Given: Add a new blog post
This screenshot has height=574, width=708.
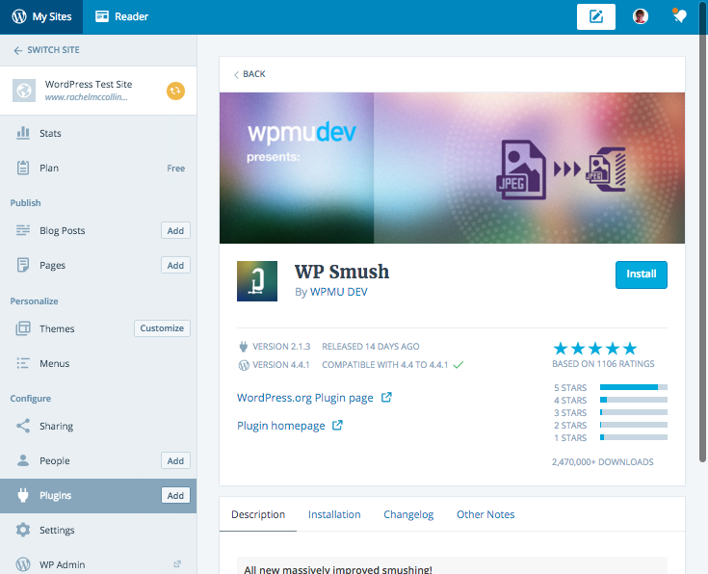Looking at the screenshot, I should click(x=175, y=230).
